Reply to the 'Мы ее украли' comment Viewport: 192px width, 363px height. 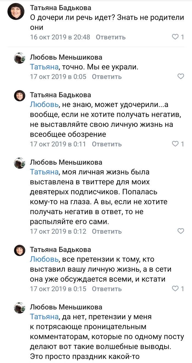pos(106,77)
